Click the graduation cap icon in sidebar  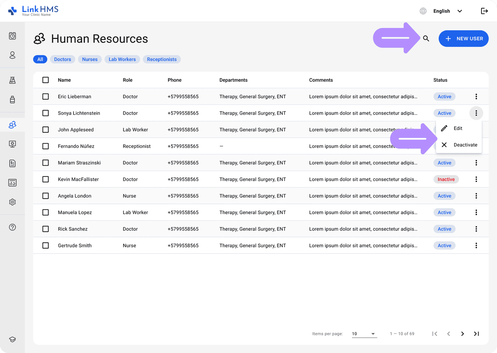pyautogui.click(x=12, y=339)
